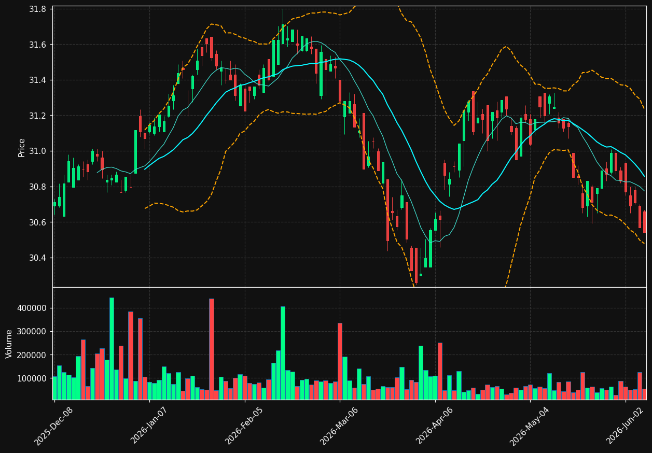This screenshot has height=453, width=652.
Task: Click the tallest green volume bar in December
Action: [x=112, y=349]
